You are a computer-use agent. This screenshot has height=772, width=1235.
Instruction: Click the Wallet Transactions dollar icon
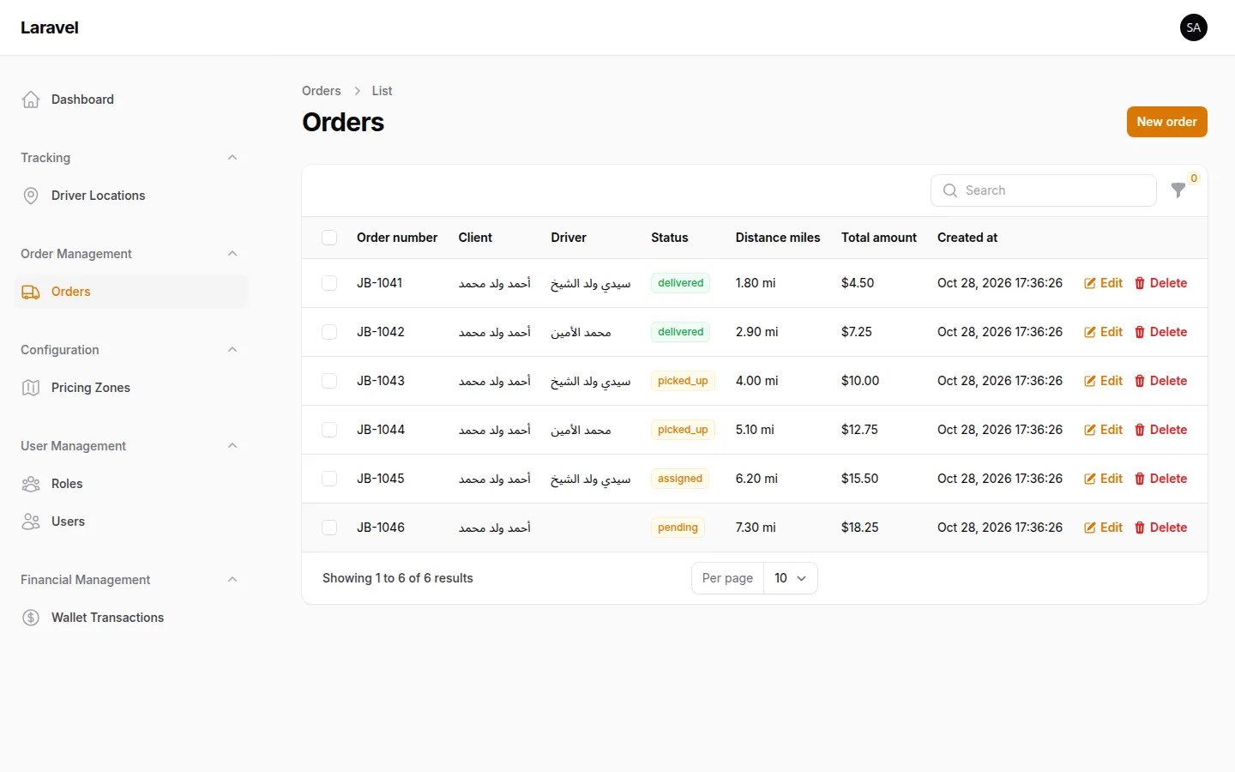(x=31, y=618)
